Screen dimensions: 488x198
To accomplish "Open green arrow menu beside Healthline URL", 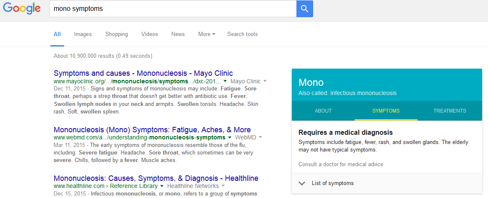I will tap(161, 186).
